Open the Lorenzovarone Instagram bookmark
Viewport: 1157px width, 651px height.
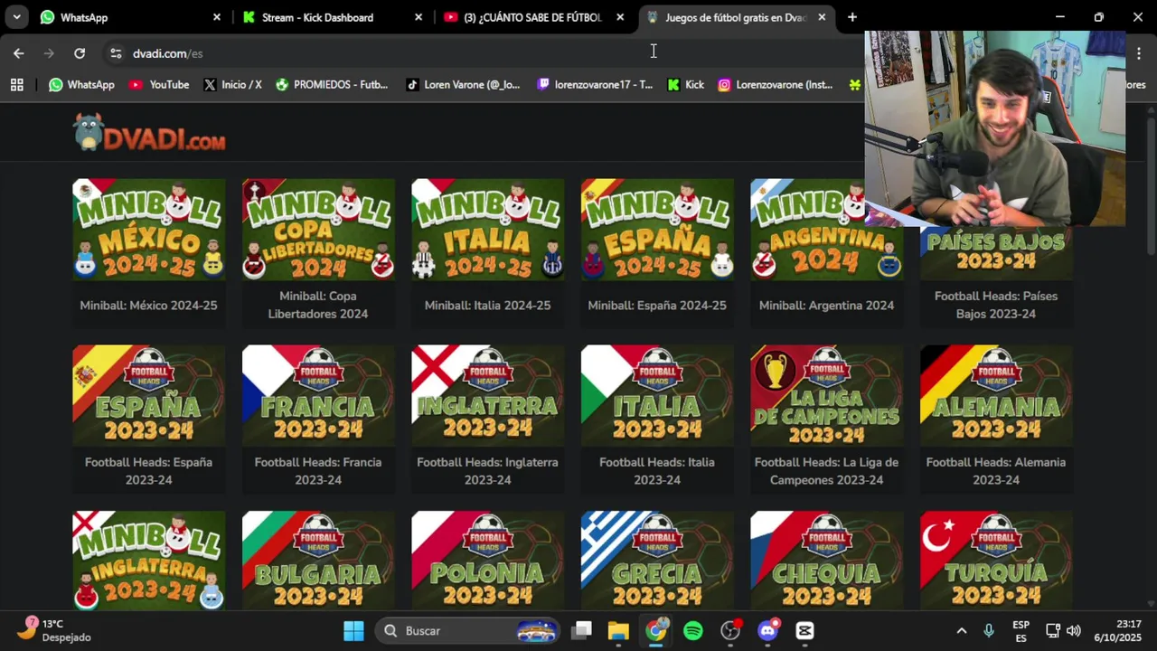click(x=776, y=84)
